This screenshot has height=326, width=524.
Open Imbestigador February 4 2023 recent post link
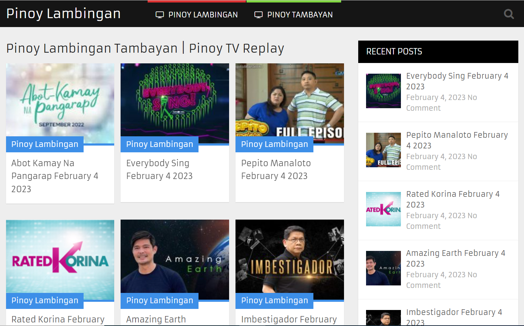(454, 317)
